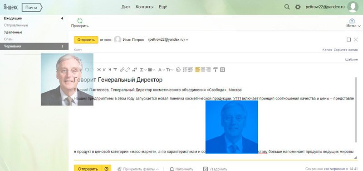The image size is (363, 171).
Task: Insert a quote block
Action: click(134, 70)
